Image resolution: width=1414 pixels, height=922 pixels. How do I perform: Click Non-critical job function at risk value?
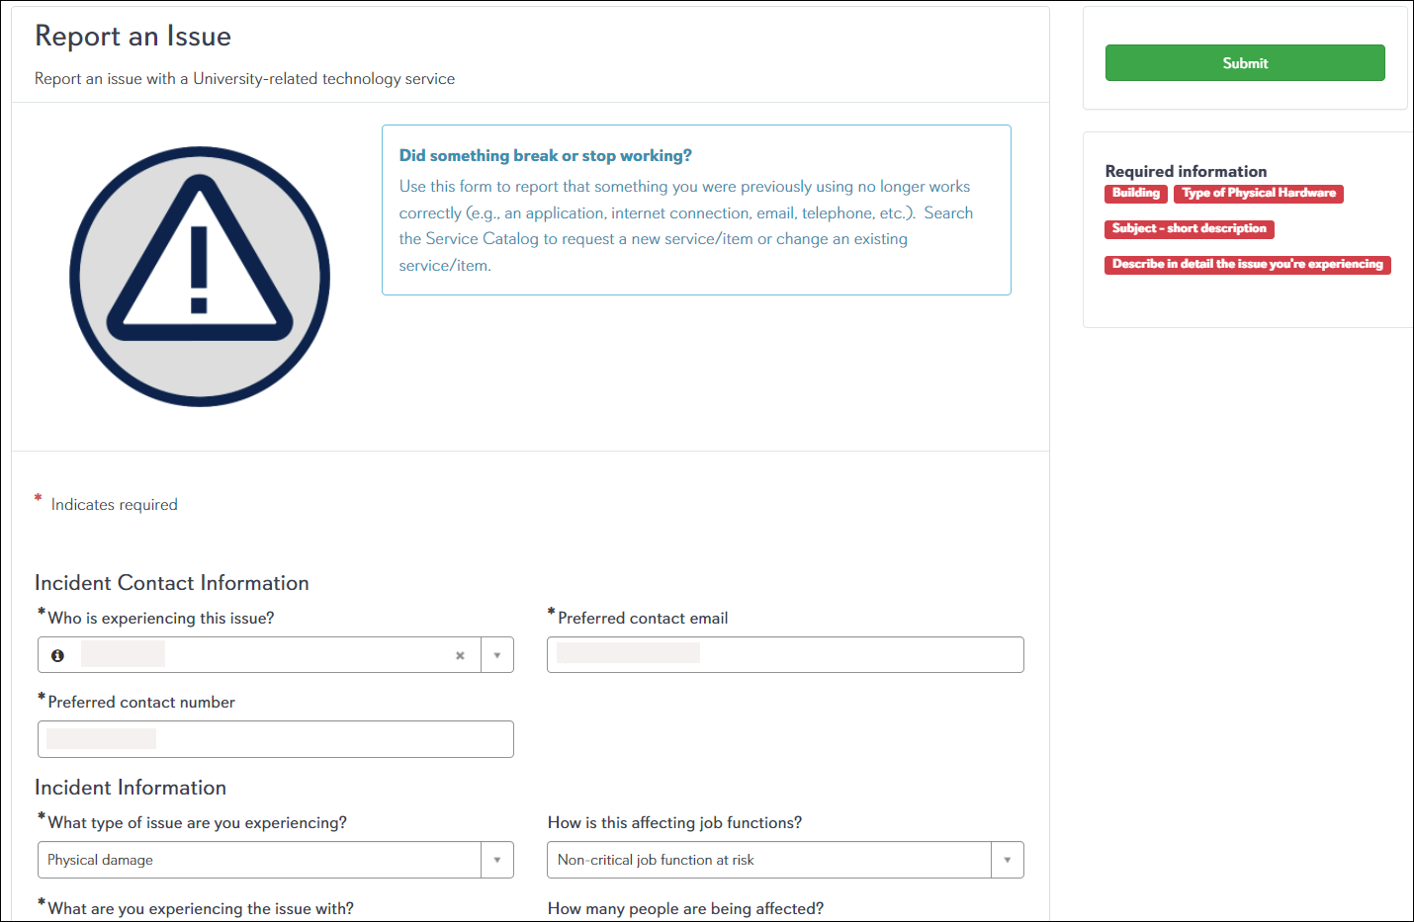[656, 860]
